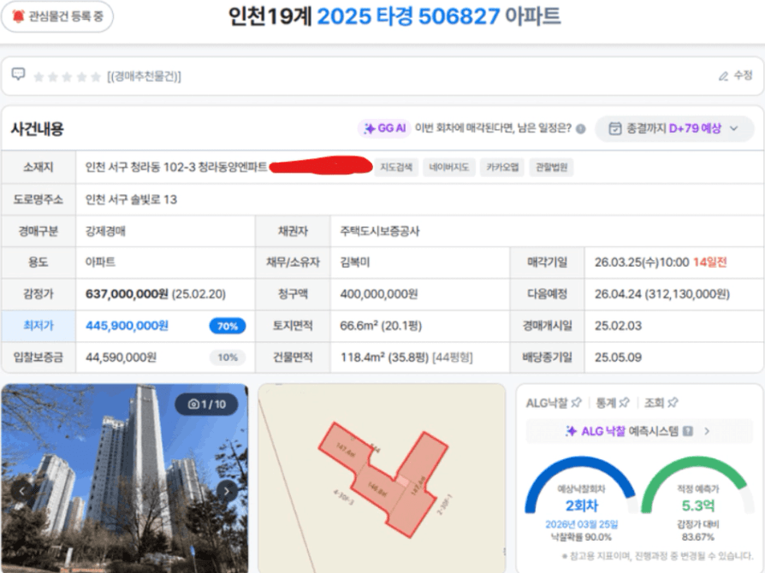Select the ALG낙찰 tab

pyautogui.click(x=547, y=403)
